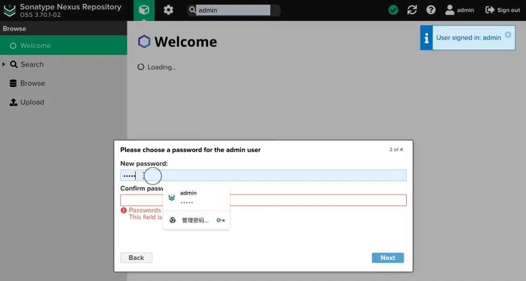
Task: Open the Administration gear icon
Action: pyautogui.click(x=169, y=10)
